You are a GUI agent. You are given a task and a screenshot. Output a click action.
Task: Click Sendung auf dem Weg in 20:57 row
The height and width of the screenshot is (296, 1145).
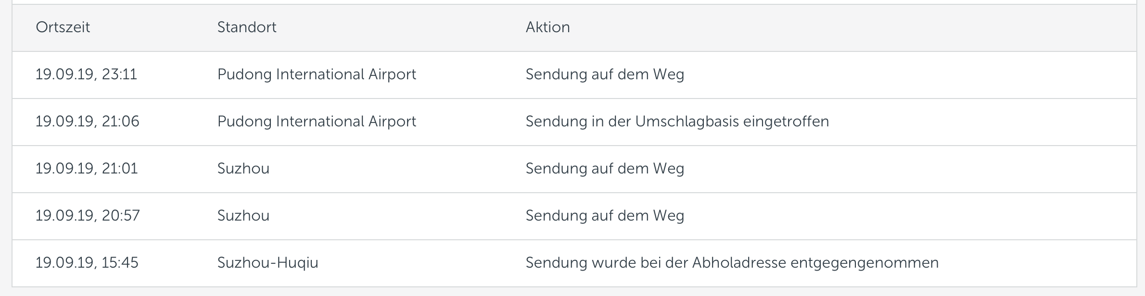pos(605,216)
